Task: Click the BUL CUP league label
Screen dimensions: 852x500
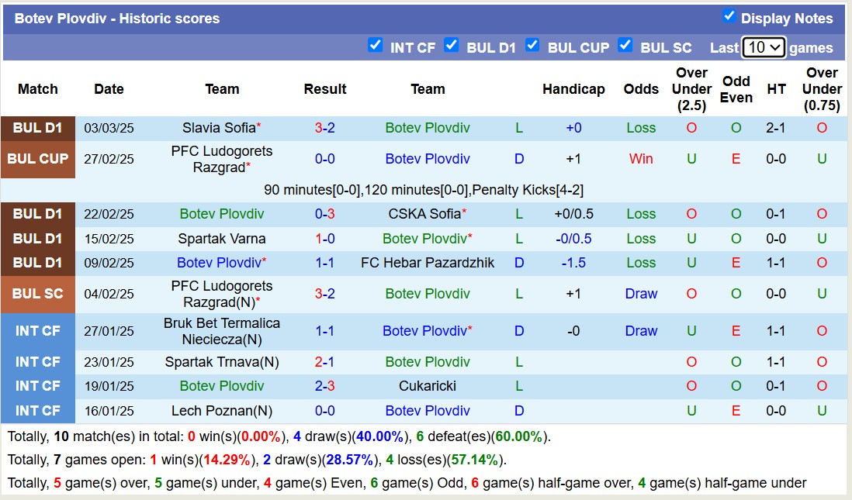Action: (x=38, y=159)
